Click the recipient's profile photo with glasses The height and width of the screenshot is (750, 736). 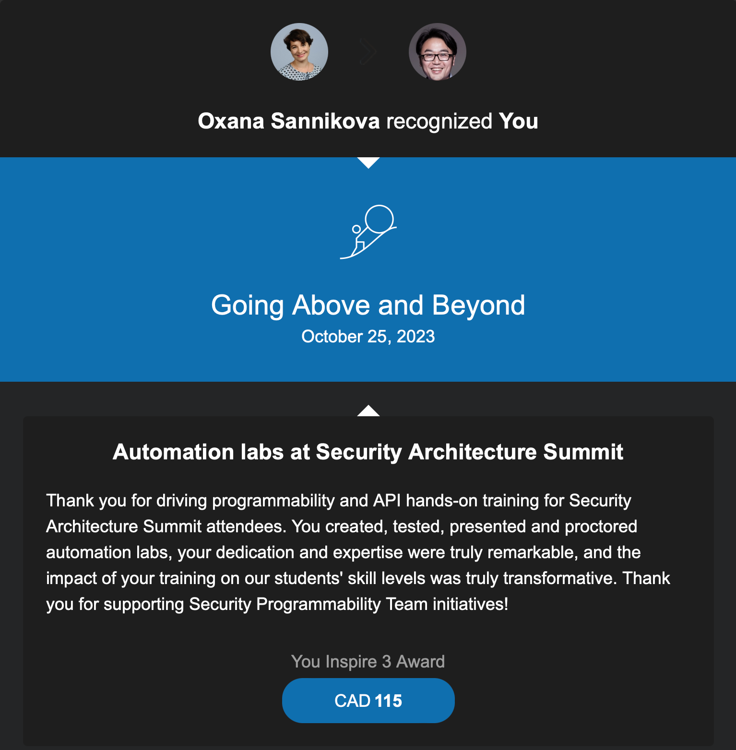point(437,52)
